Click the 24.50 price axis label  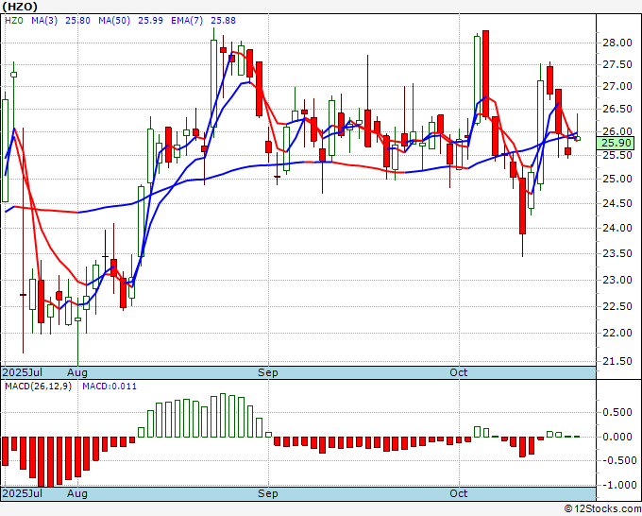pyautogui.click(x=617, y=203)
